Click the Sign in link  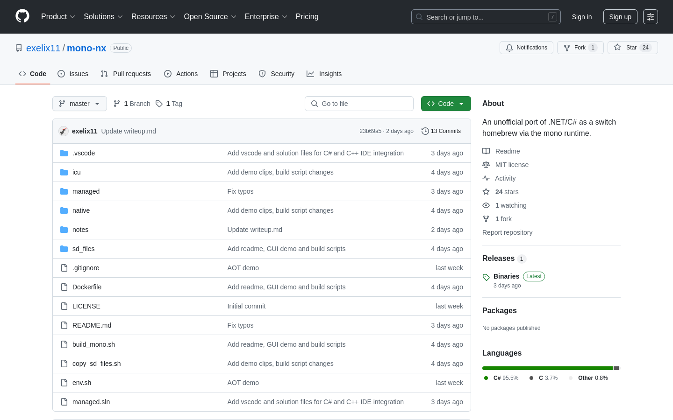pyautogui.click(x=582, y=17)
